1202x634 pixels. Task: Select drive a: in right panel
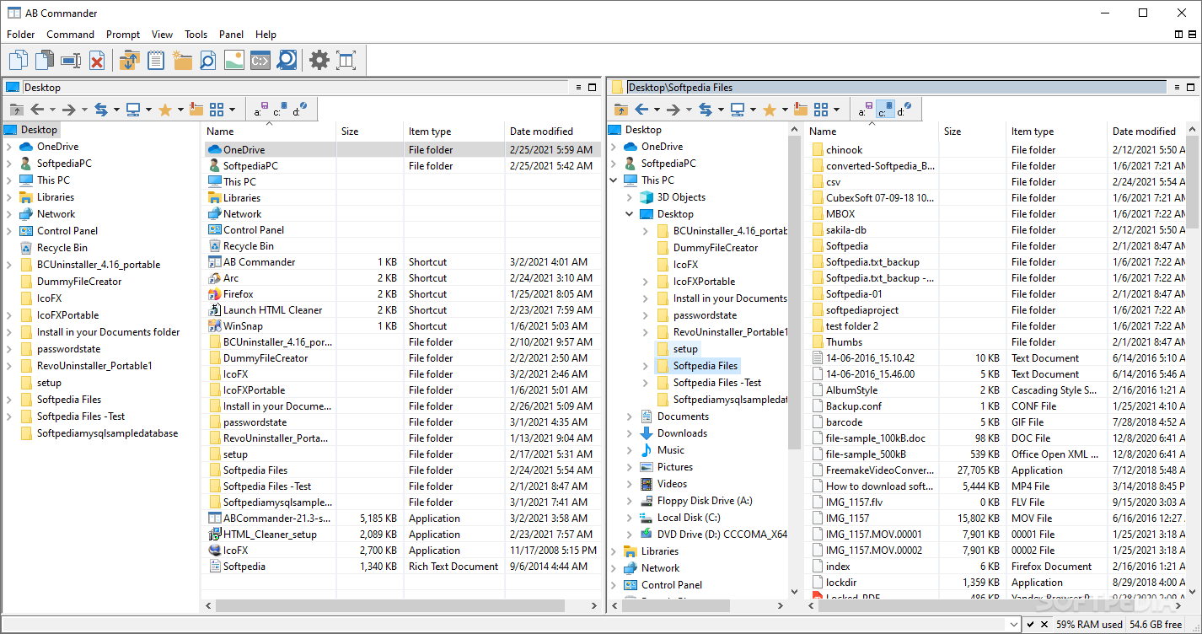pos(867,110)
